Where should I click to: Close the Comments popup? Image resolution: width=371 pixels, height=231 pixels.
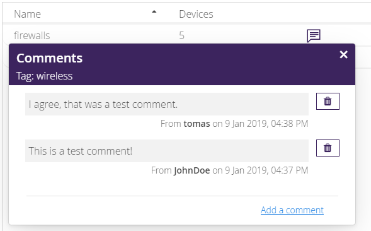343,54
